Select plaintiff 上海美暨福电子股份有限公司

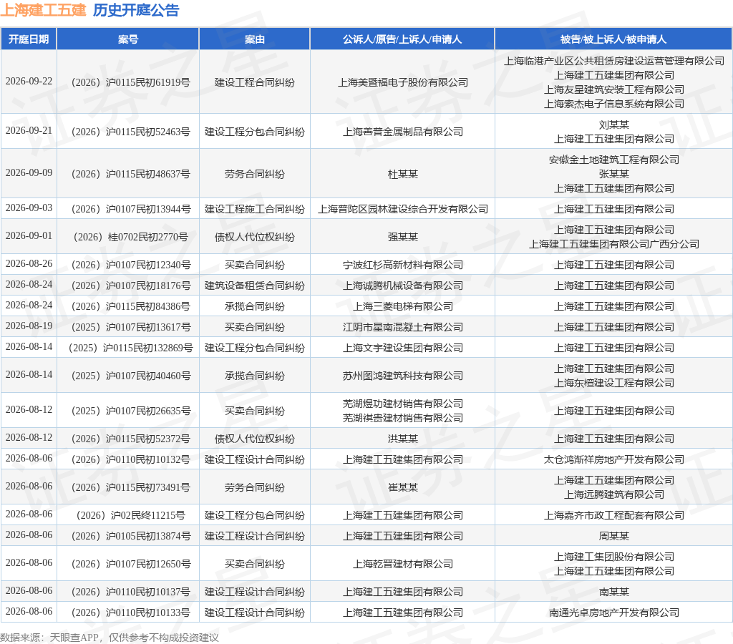pos(402,82)
